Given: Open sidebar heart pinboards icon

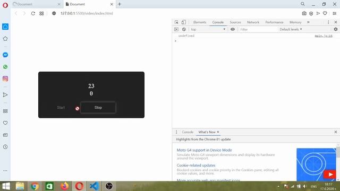Looking at the screenshot, I should (5, 123).
